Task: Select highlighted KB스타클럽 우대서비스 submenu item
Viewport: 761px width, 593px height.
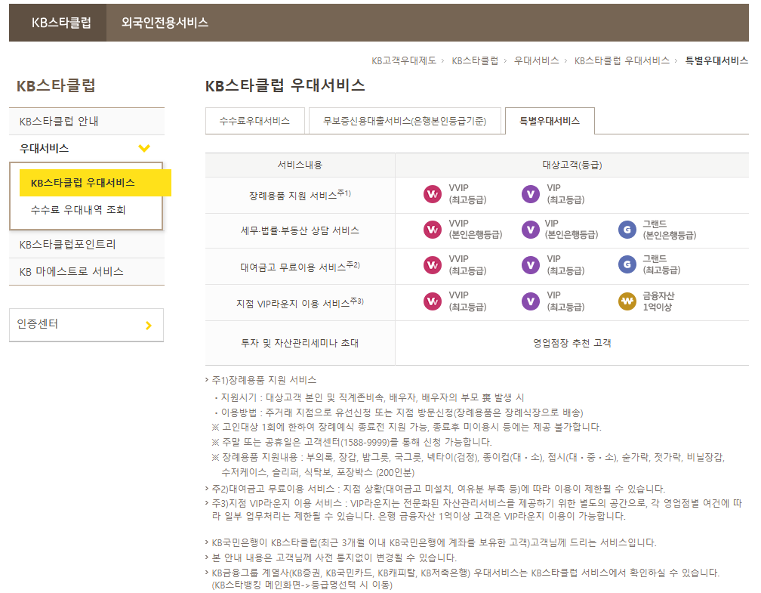Action: [x=95, y=183]
